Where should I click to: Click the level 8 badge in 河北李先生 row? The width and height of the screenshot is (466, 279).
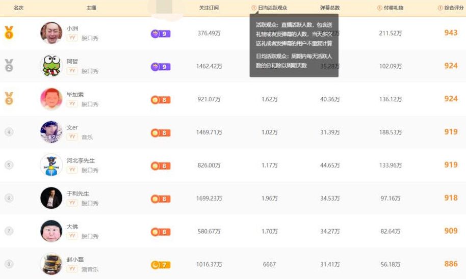[x=161, y=166]
